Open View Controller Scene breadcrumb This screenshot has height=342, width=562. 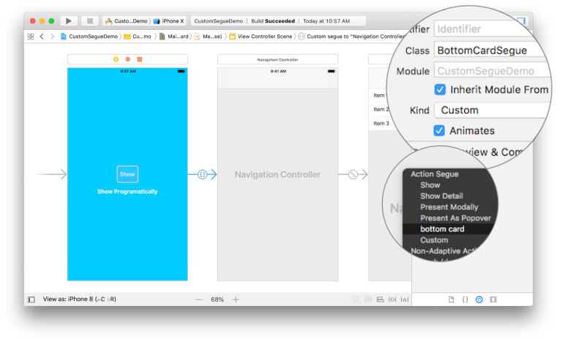click(x=261, y=37)
